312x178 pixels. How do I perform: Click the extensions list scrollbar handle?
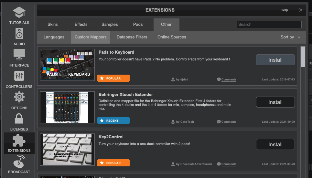coord(303,57)
